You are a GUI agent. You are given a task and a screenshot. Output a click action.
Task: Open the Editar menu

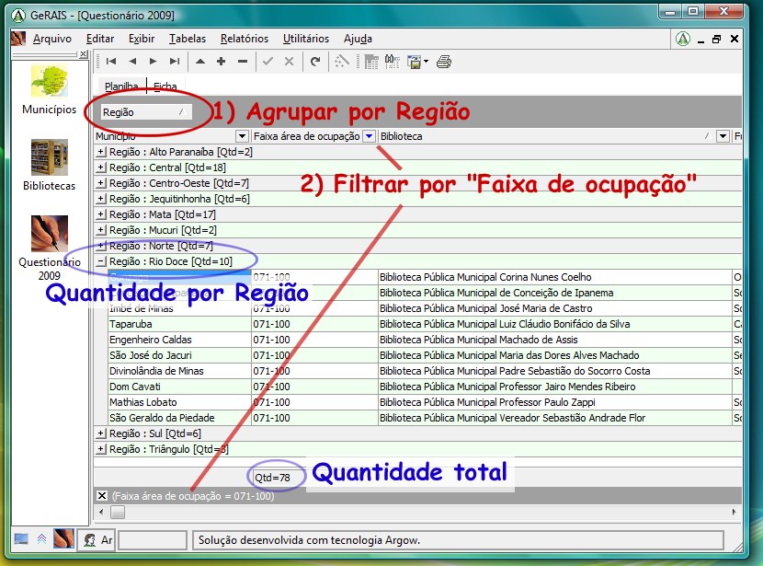(100, 39)
